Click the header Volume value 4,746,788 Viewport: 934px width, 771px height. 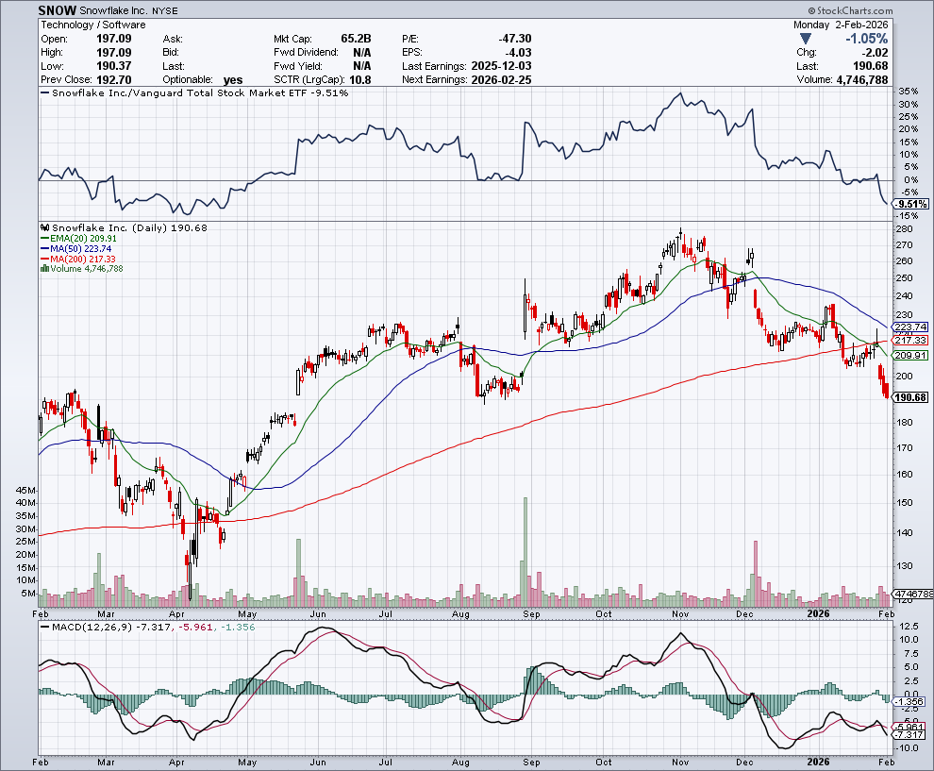coord(862,80)
